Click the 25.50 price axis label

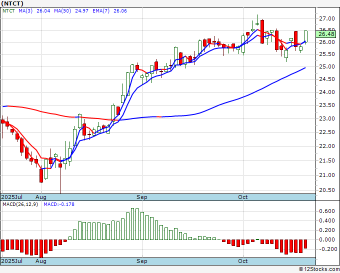[327, 54]
